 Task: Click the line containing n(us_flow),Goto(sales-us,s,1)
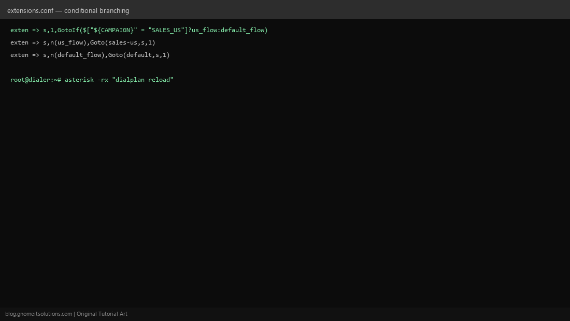point(83,42)
